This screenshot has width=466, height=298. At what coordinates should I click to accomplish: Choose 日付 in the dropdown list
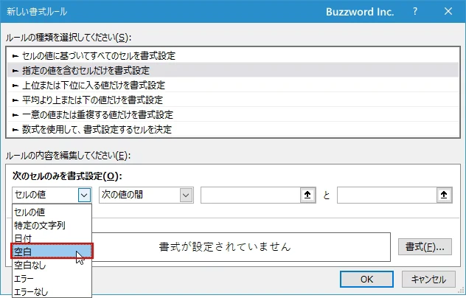52,238
